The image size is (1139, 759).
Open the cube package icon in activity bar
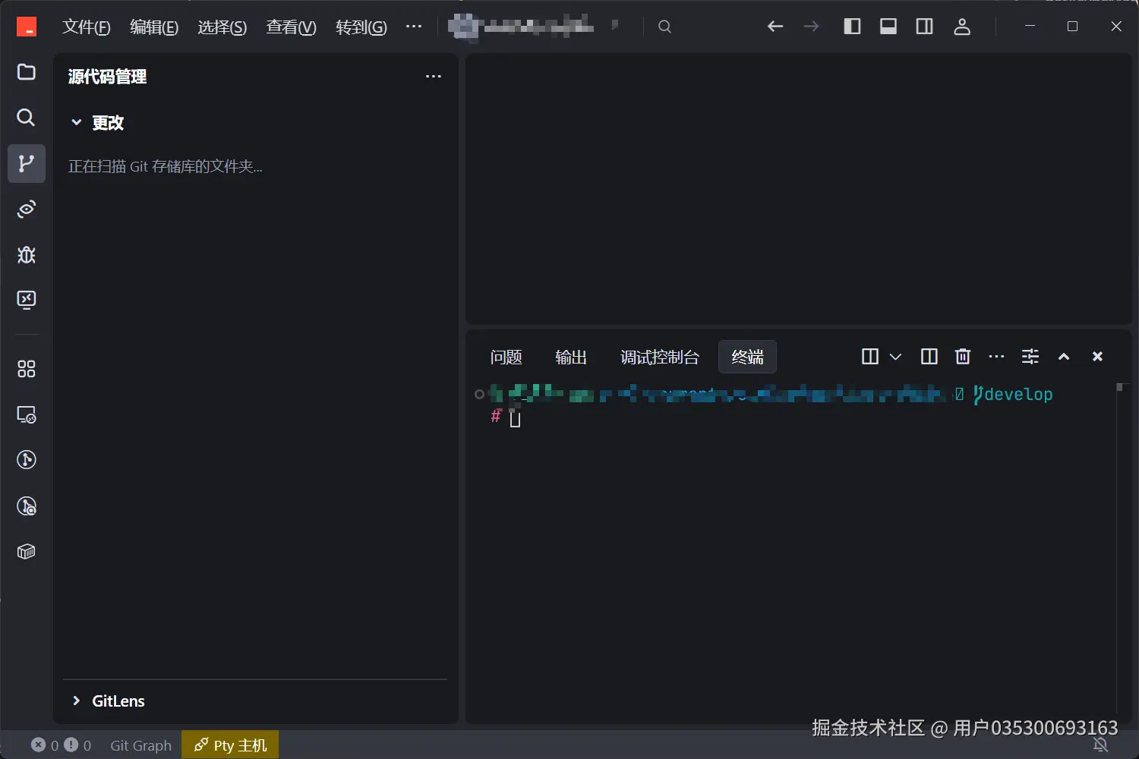click(x=27, y=552)
